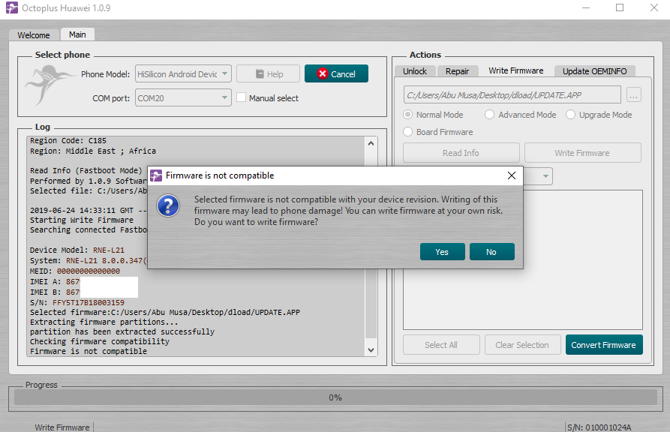Open the Update OEMINFO tab
670x432 pixels.
click(594, 71)
